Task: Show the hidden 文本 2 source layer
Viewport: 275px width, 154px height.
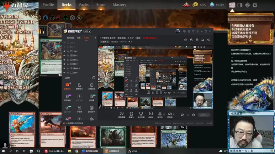Action: tap(64, 42)
